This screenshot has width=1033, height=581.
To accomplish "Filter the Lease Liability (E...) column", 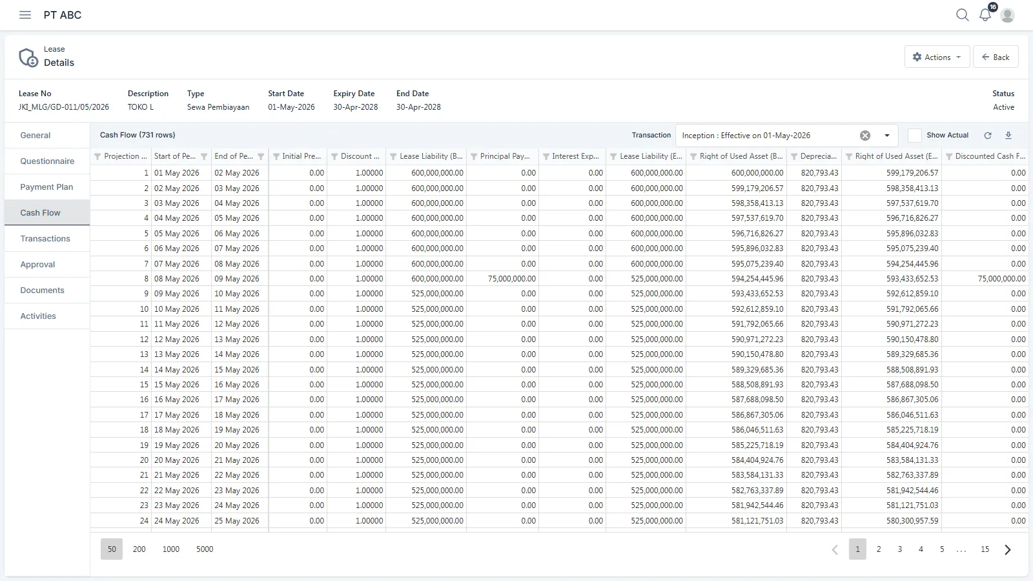I will point(613,156).
